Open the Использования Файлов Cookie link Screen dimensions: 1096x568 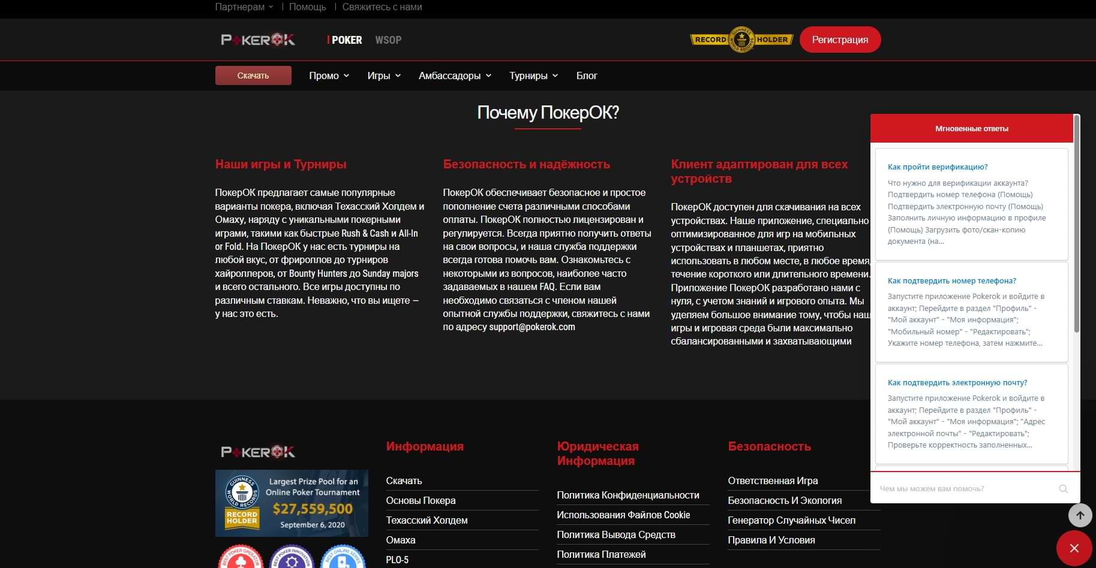[x=623, y=515]
